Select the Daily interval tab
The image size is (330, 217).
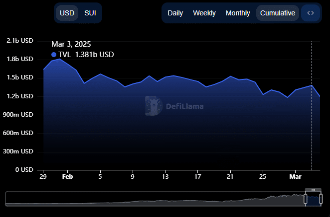(x=175, y=13)
